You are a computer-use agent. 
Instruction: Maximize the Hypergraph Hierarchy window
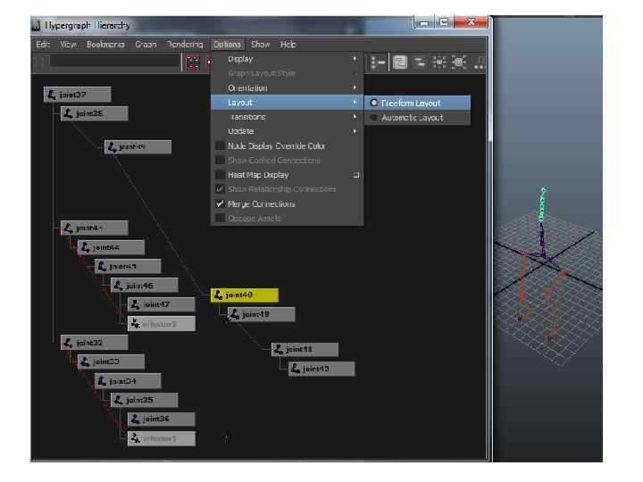pos(444,22)
